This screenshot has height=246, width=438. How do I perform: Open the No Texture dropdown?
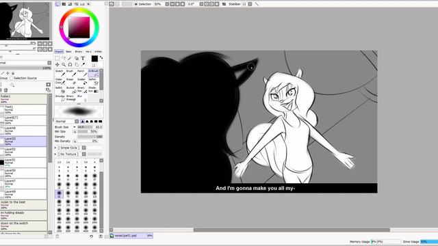(83, 154)
